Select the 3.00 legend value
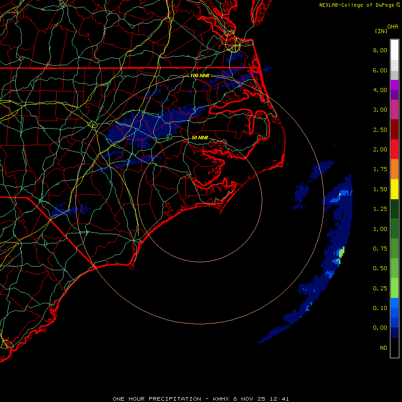Screen dimensions: 402x402 pos(380,110)
